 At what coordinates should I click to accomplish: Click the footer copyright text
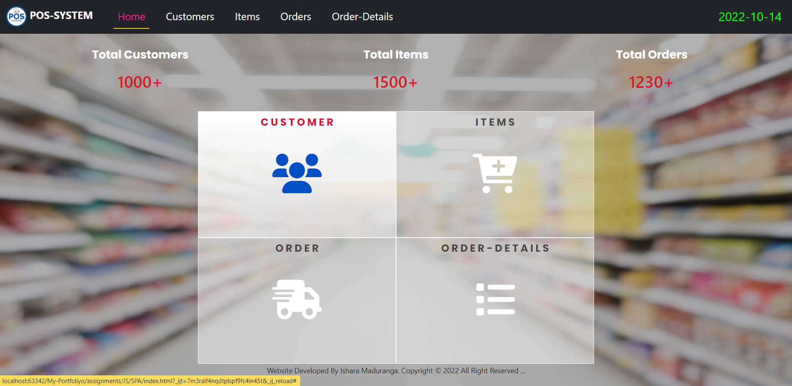coord(396,371)
